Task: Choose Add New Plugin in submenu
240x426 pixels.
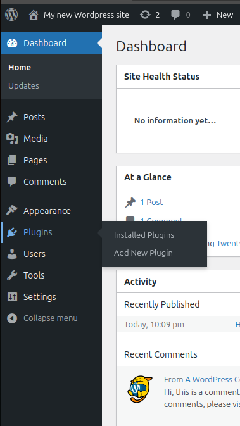Action: click(x=143, y=253)
